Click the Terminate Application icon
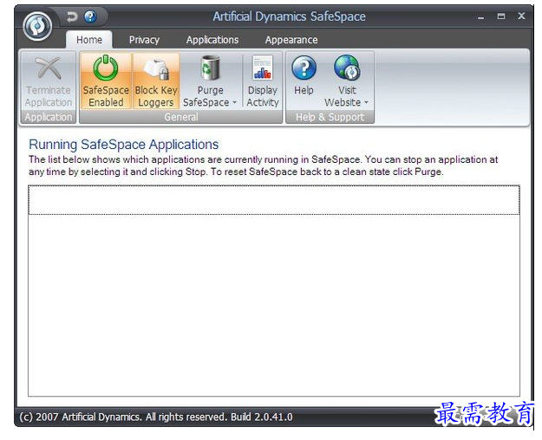Image resolution: width=542 pixels, height=440 pixels. tap(49, 68)
